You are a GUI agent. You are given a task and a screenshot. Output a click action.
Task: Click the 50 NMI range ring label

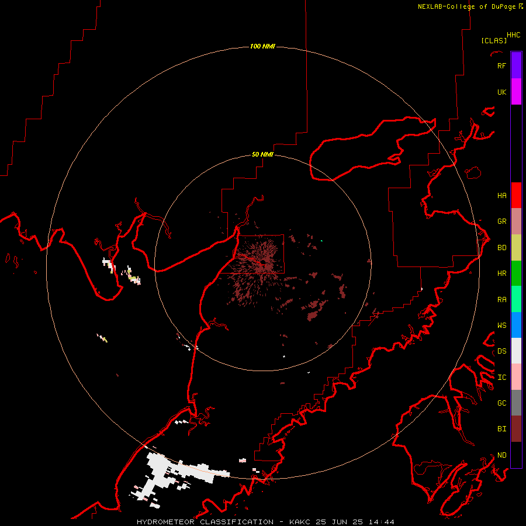coord(262,154)
